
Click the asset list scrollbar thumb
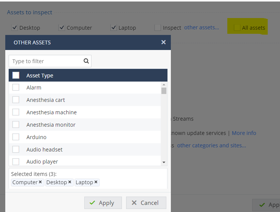[x=164, y=91]
